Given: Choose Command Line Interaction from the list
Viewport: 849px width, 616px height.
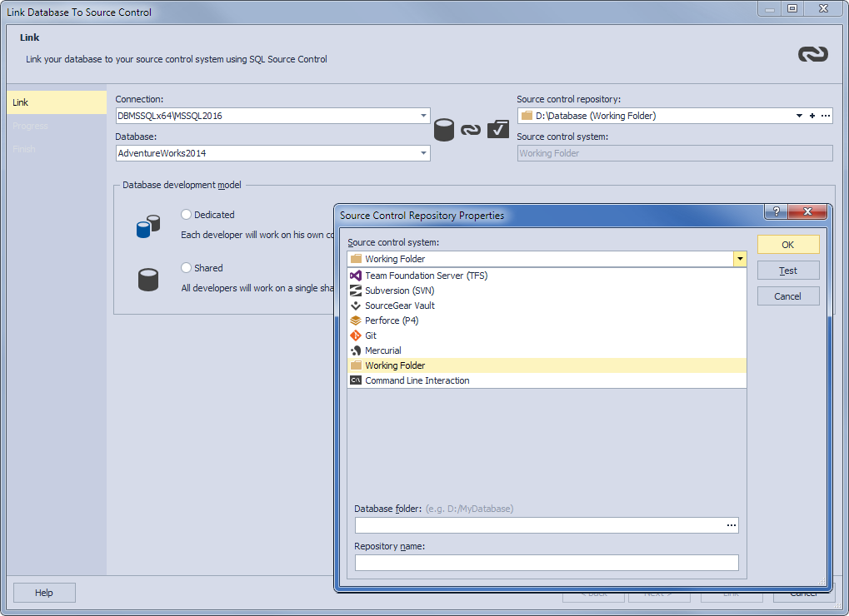Looking at the screenshot, I should click(547, 380).
